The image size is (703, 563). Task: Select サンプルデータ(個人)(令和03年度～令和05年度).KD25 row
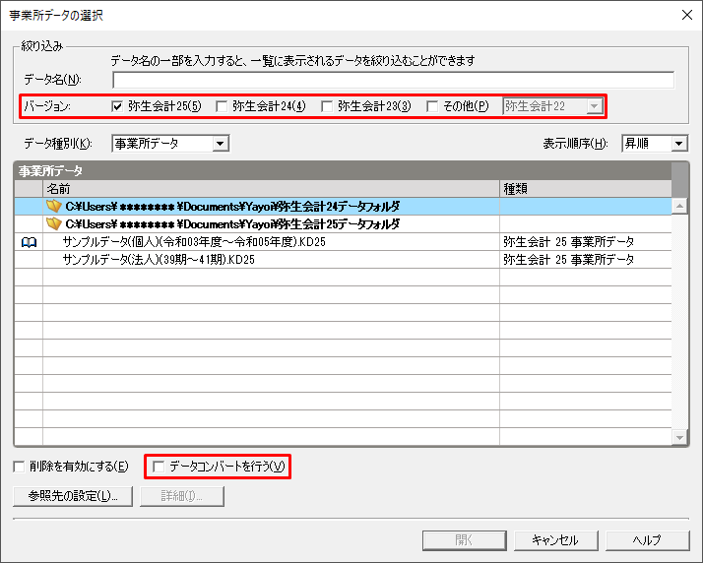click(x=343, y=241)
